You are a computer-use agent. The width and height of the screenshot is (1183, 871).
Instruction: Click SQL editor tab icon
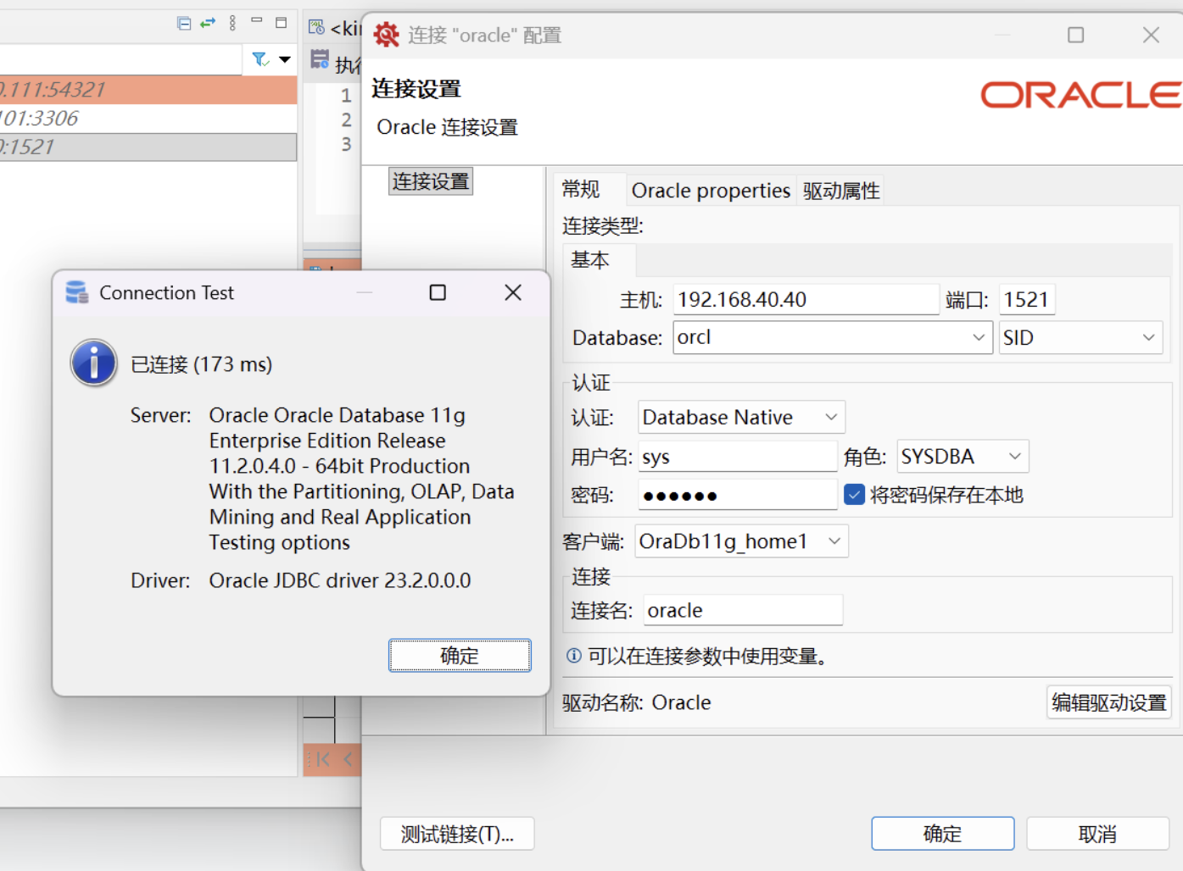click(x=316, y=27)
